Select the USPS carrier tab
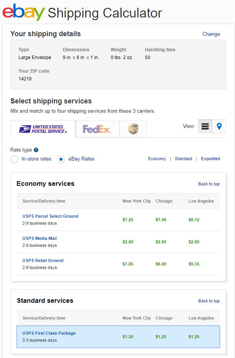 (x=43, y=129)
